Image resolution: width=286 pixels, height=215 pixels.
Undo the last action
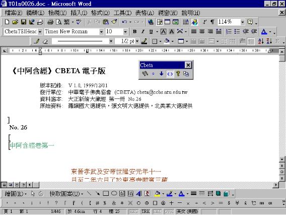[x=124, y=22]
